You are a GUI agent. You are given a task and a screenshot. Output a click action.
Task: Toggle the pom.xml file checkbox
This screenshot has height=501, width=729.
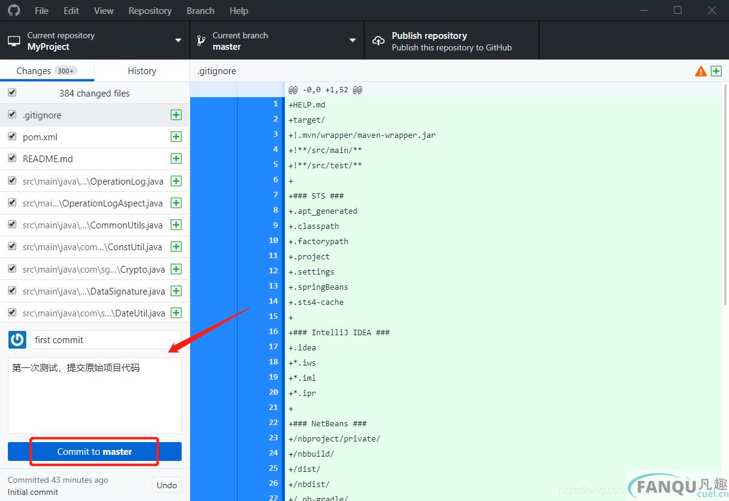[12, 137]
